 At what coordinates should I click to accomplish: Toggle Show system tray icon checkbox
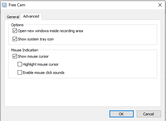click(15, 39)
